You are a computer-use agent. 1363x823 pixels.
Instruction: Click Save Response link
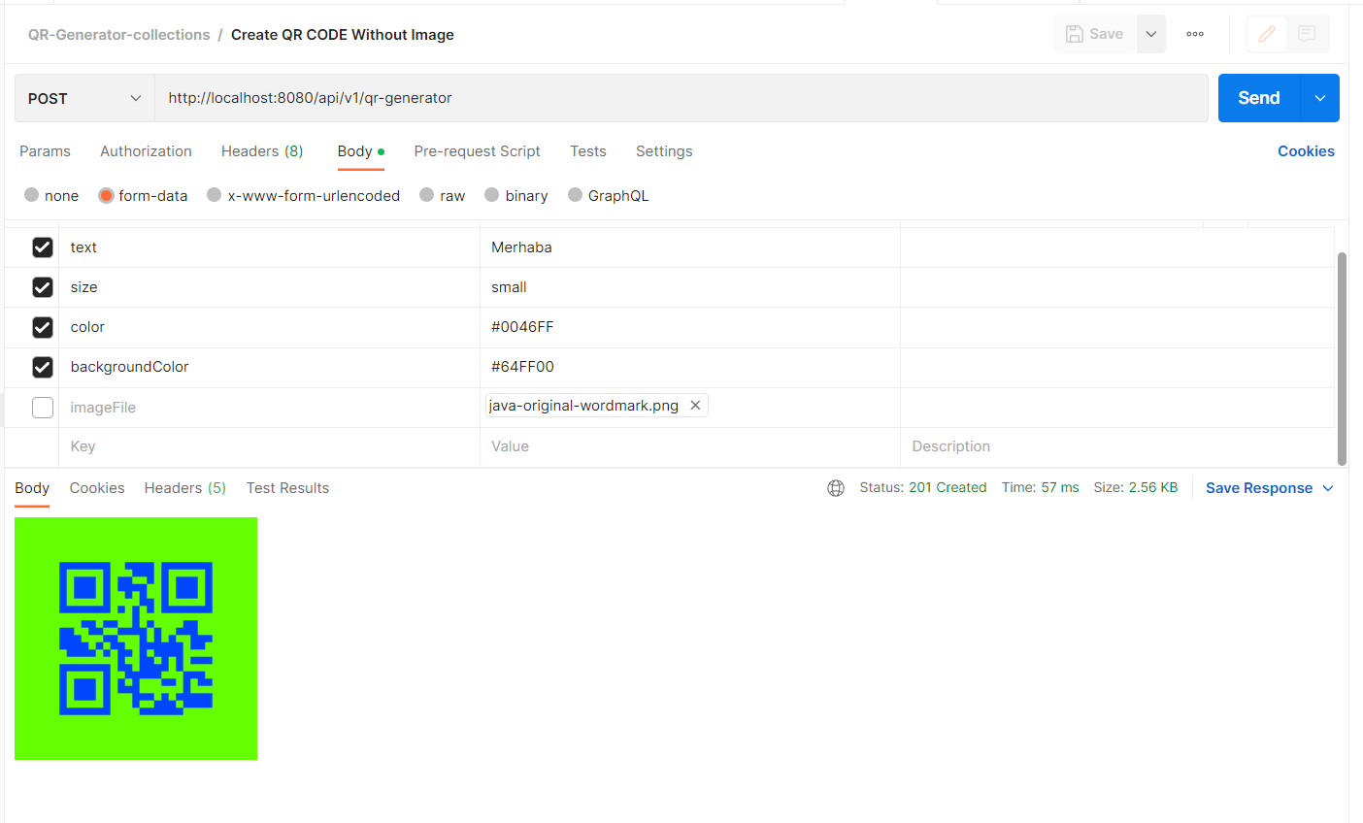coord(1259,488)
